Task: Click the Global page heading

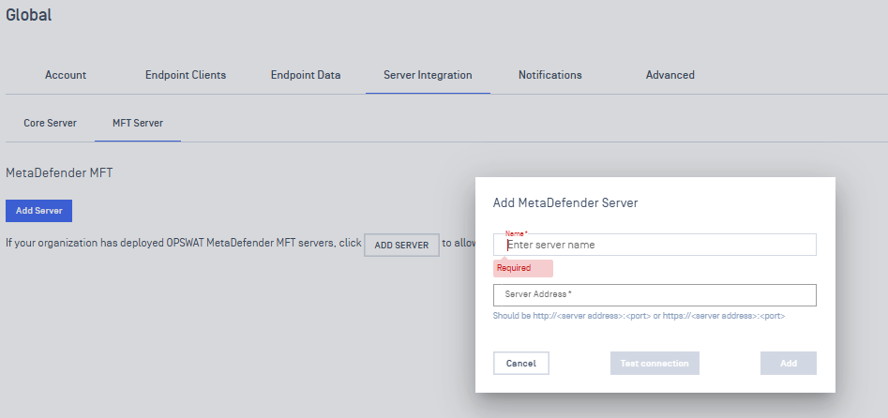Action: click(x=29, y=15)
